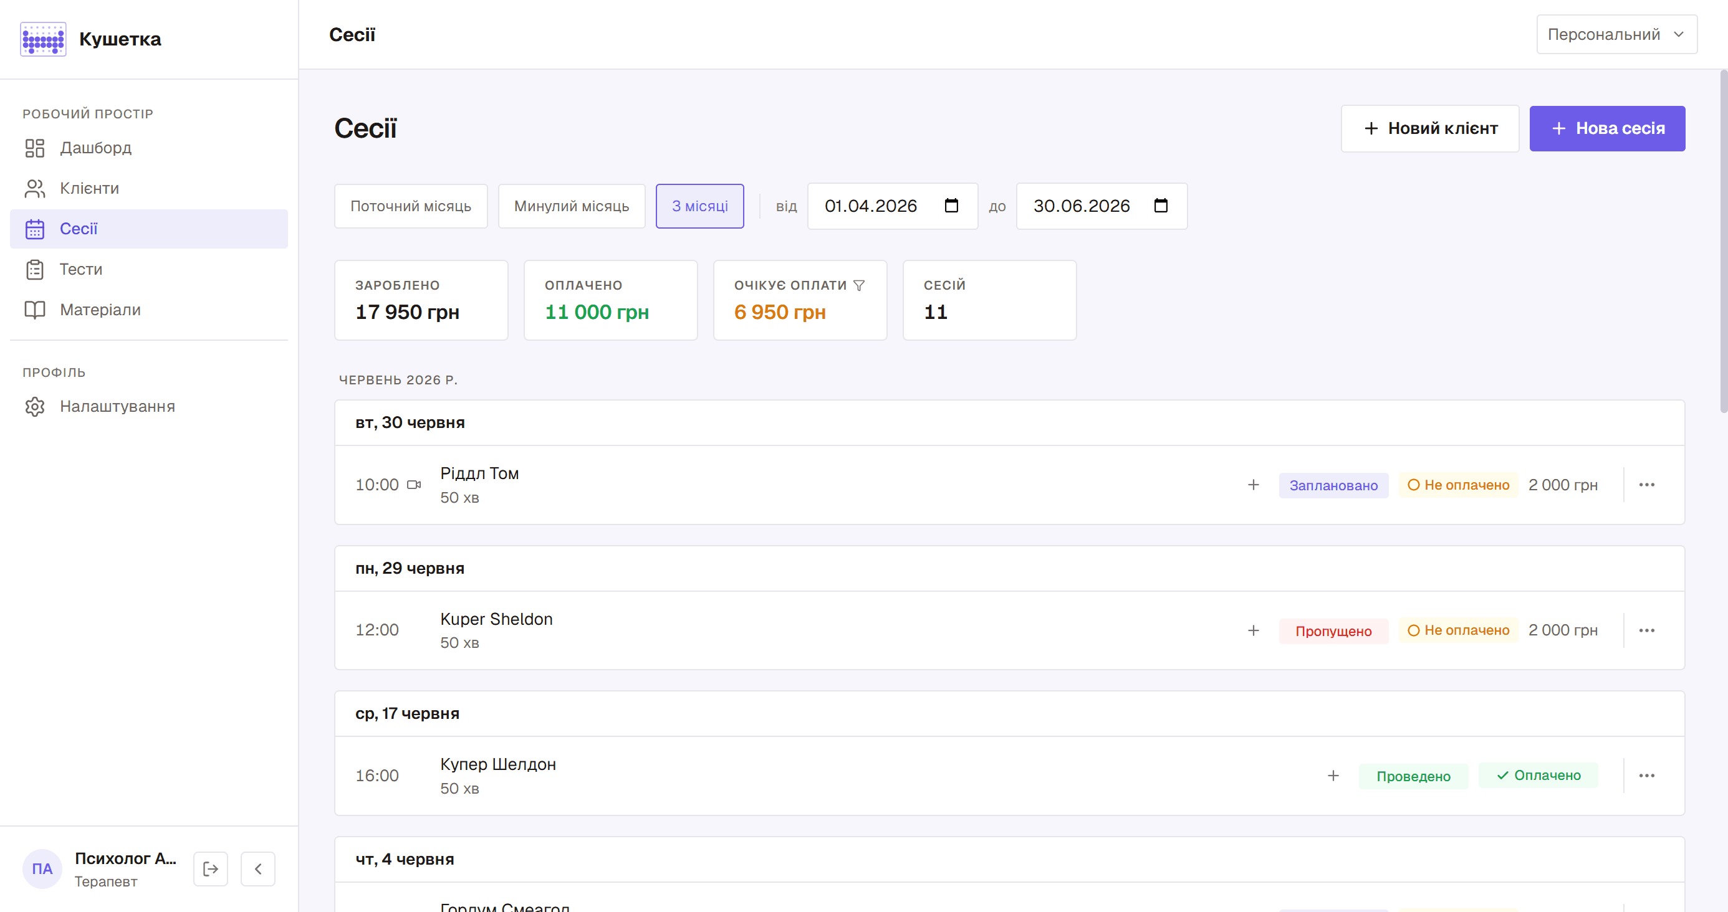1728x912 pixels.
Task: Open more options for Купер Шелдон session
Action: coord(1647,776)
